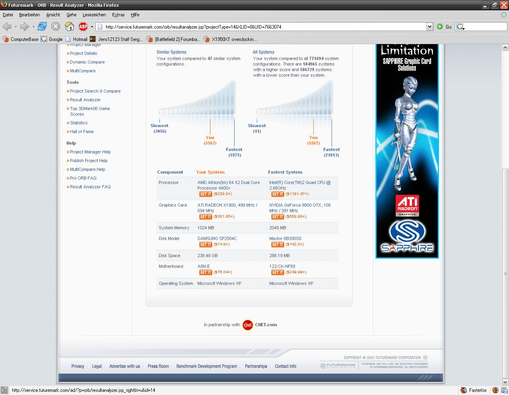Open the Lesezeichen menu

(x=94, y=15)
